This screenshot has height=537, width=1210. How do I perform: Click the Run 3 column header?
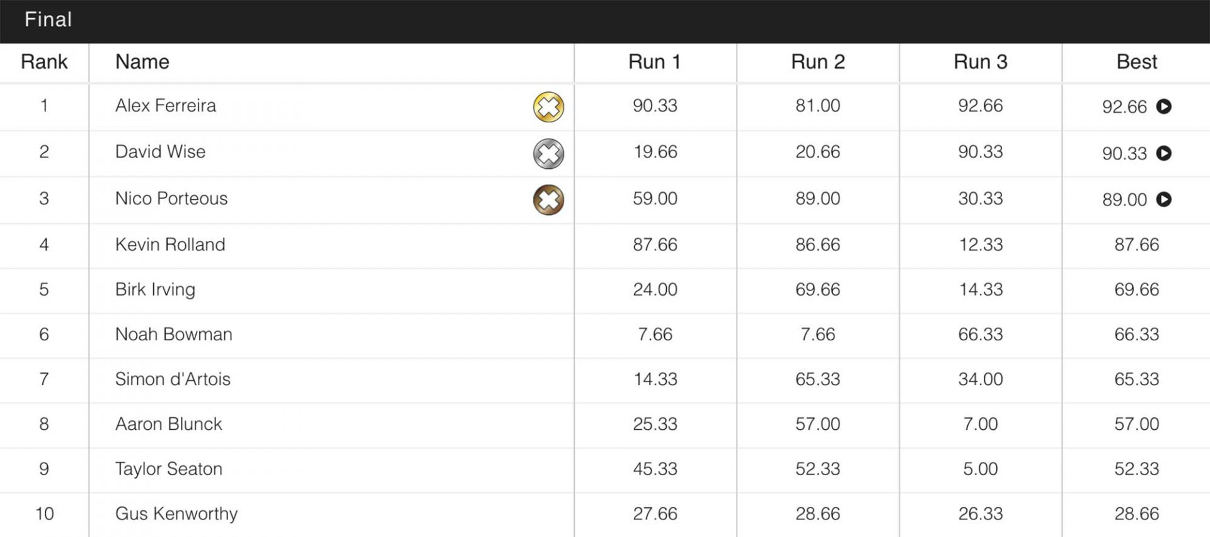[x=980, y=62]
